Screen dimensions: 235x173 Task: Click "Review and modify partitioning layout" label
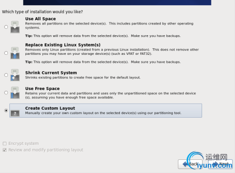click(46, 150)
